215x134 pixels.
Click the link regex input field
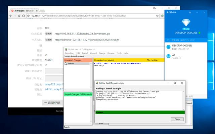pyautogui.click(x=54, y=71)
